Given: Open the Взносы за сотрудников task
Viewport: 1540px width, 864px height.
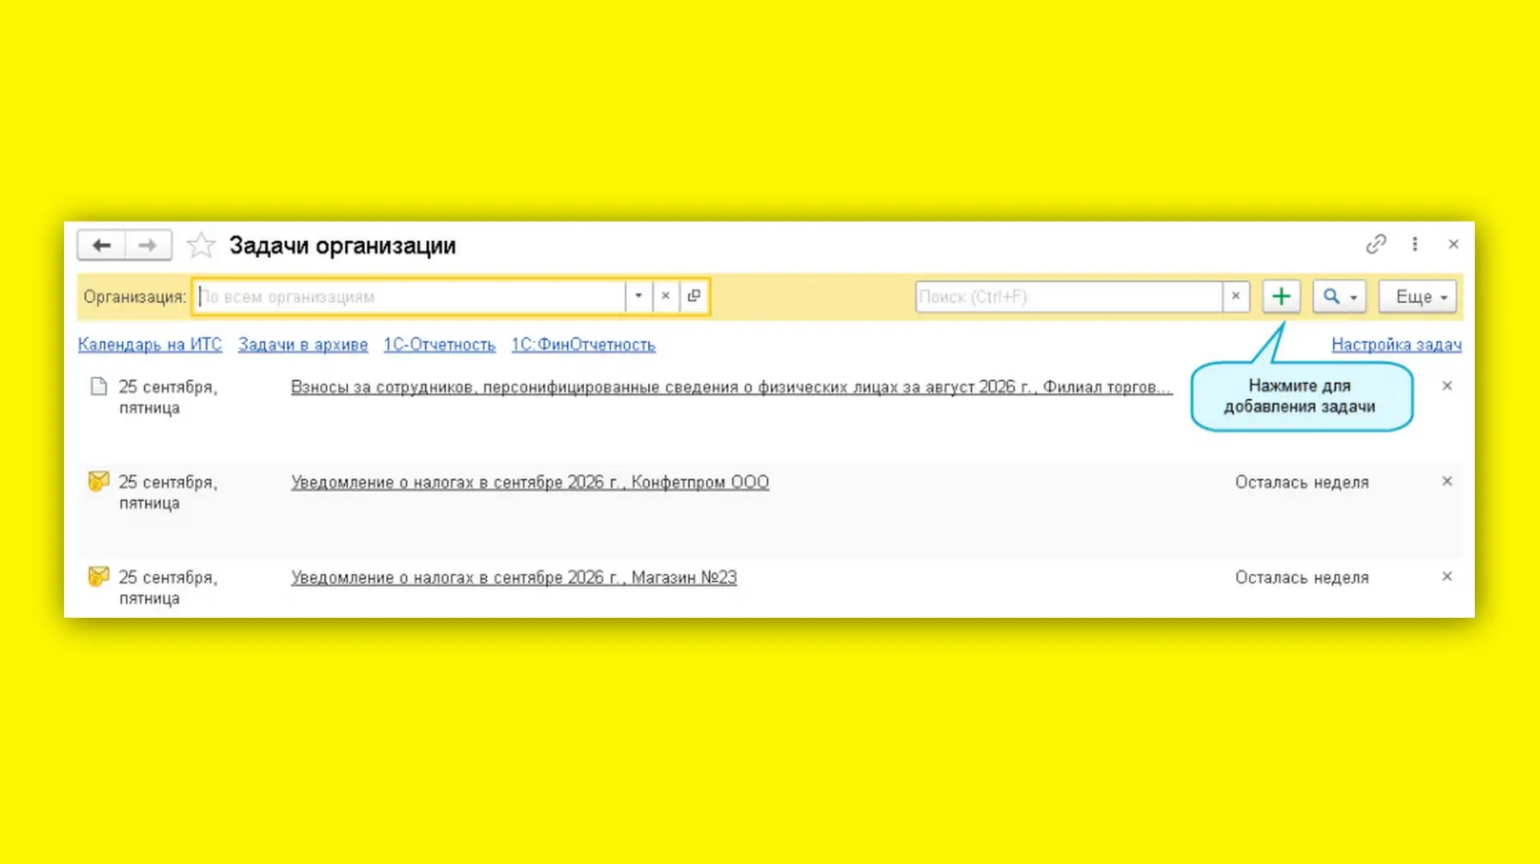Looking at the screenshot, I should pyautogui.click(x=731, y=387).
